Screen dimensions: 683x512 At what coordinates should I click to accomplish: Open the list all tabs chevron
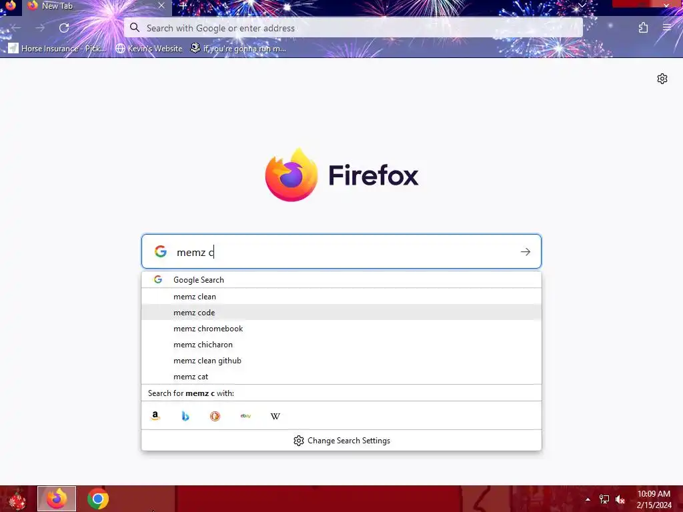(582, 5)
